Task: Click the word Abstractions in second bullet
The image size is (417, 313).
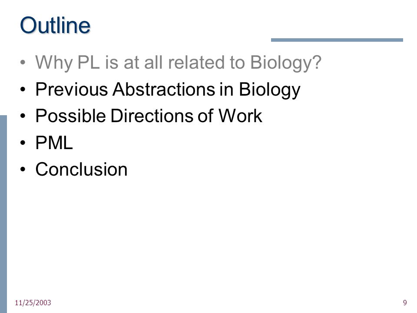Action: (x=164, y=89)
